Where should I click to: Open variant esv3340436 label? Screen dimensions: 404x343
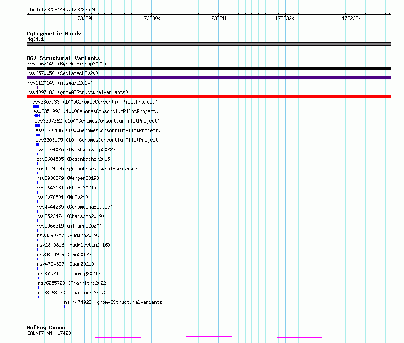(x=98, y=130)
